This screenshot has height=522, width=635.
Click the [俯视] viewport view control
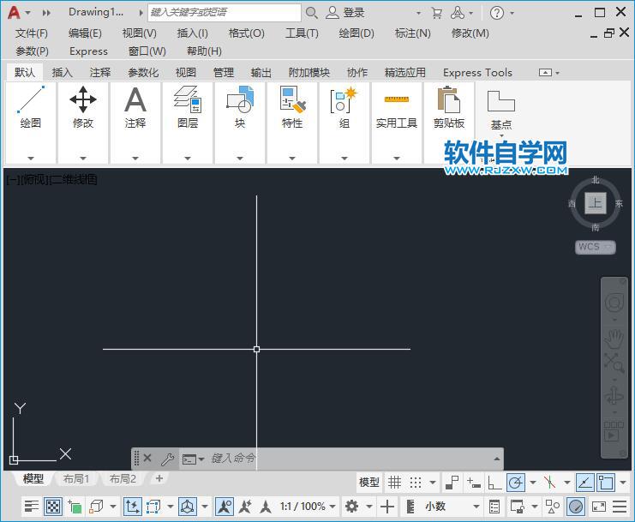tap(34, 179)
